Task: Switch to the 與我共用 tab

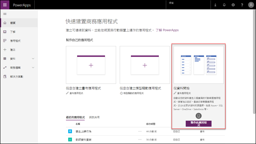Action: click(94, 117)
